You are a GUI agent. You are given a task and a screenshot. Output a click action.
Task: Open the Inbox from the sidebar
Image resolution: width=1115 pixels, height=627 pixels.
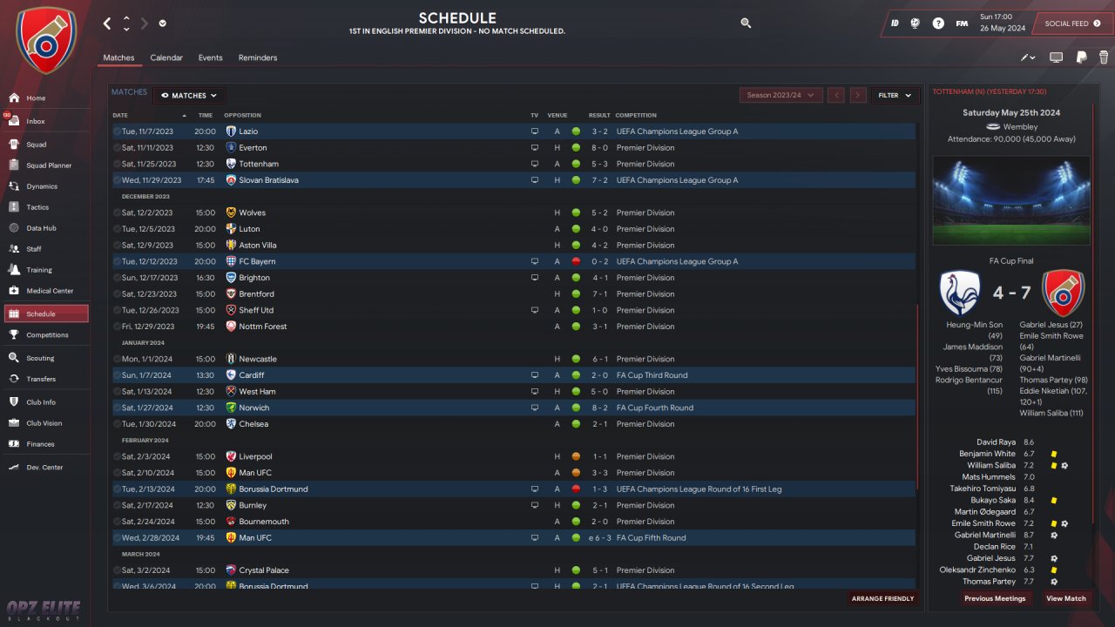pyautogui.click(x=45, y=121)
